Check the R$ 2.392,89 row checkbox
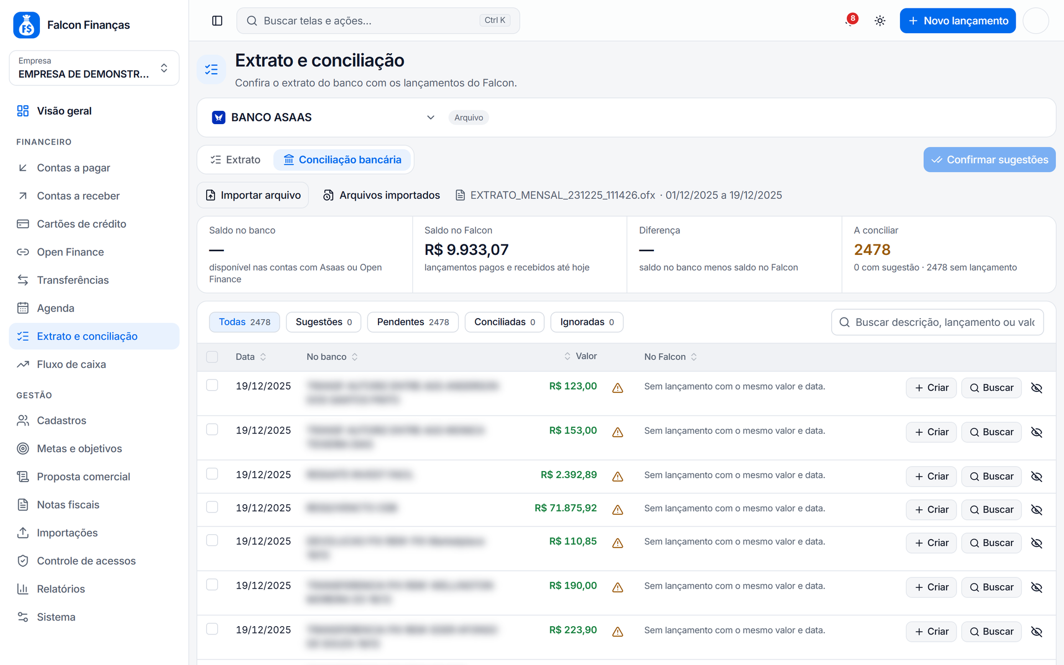The height and width of the screenshot is (665, 1064). pyautogui.click(x=212, y=474)
